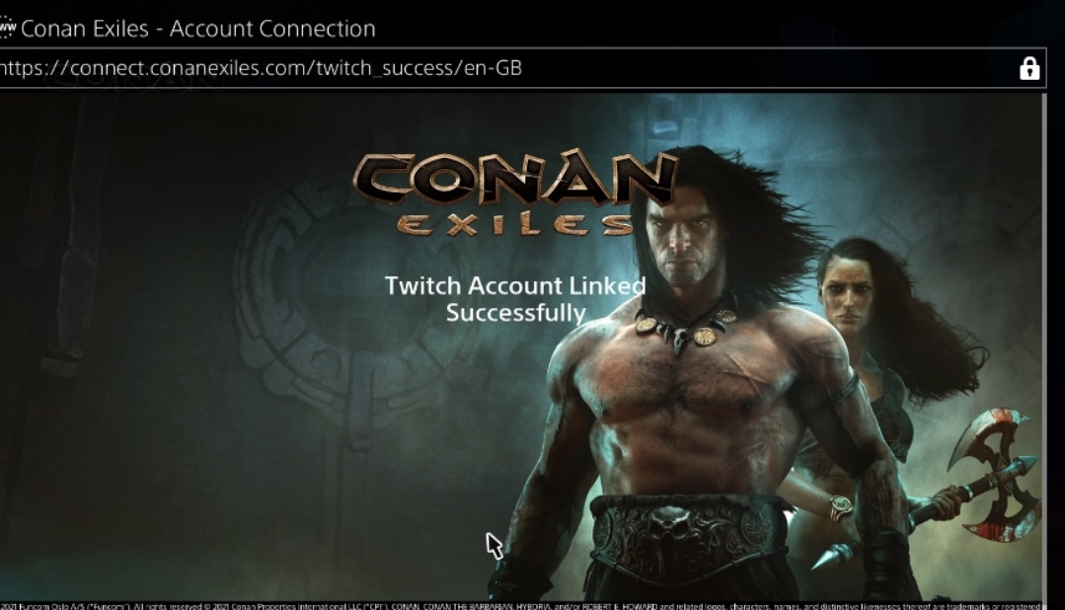Click the EXILES word under the logo
Screen dimensions: 1065x610
514,225
